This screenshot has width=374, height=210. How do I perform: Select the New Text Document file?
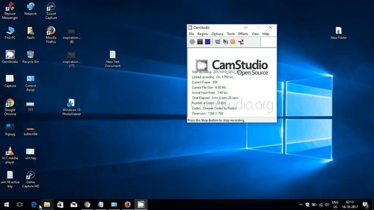(x=113, y=59)
